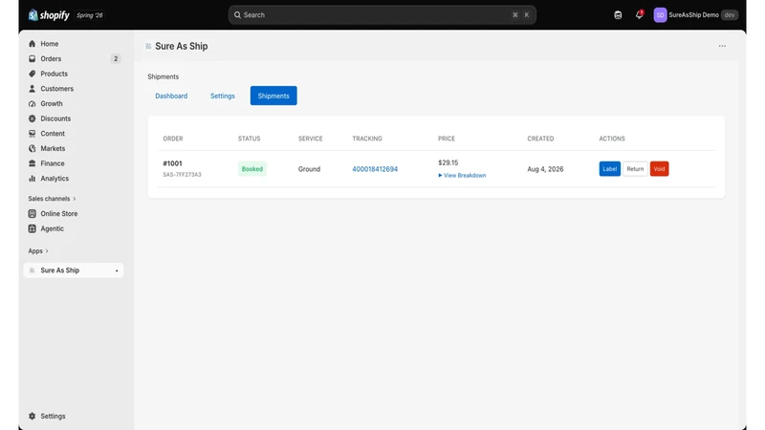Expand the Apps section
765x430 pixels.
coord(38,251)
